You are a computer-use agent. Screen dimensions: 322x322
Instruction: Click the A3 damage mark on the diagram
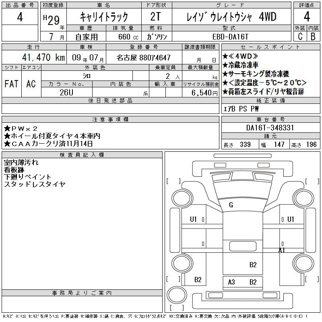coord(231,282)
